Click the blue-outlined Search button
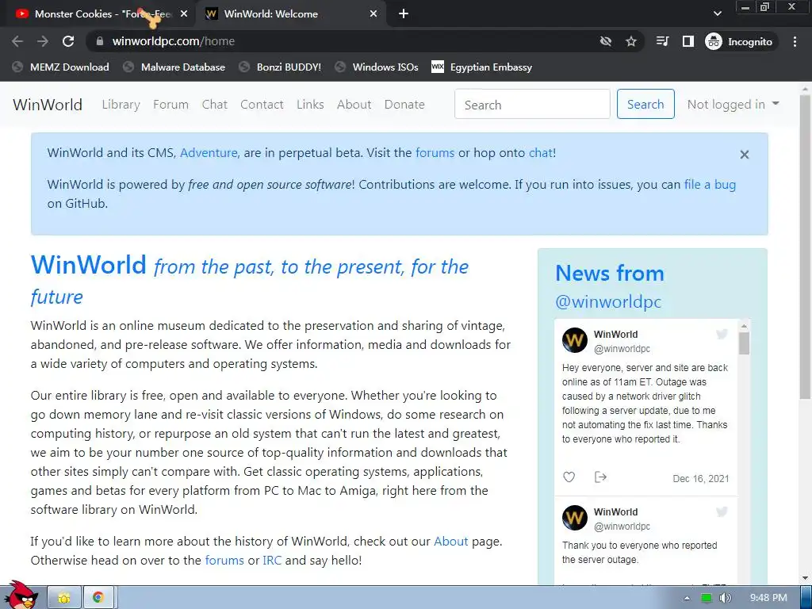Image resolution: width=812 pixels, height=609 pixels. (645, 104)
